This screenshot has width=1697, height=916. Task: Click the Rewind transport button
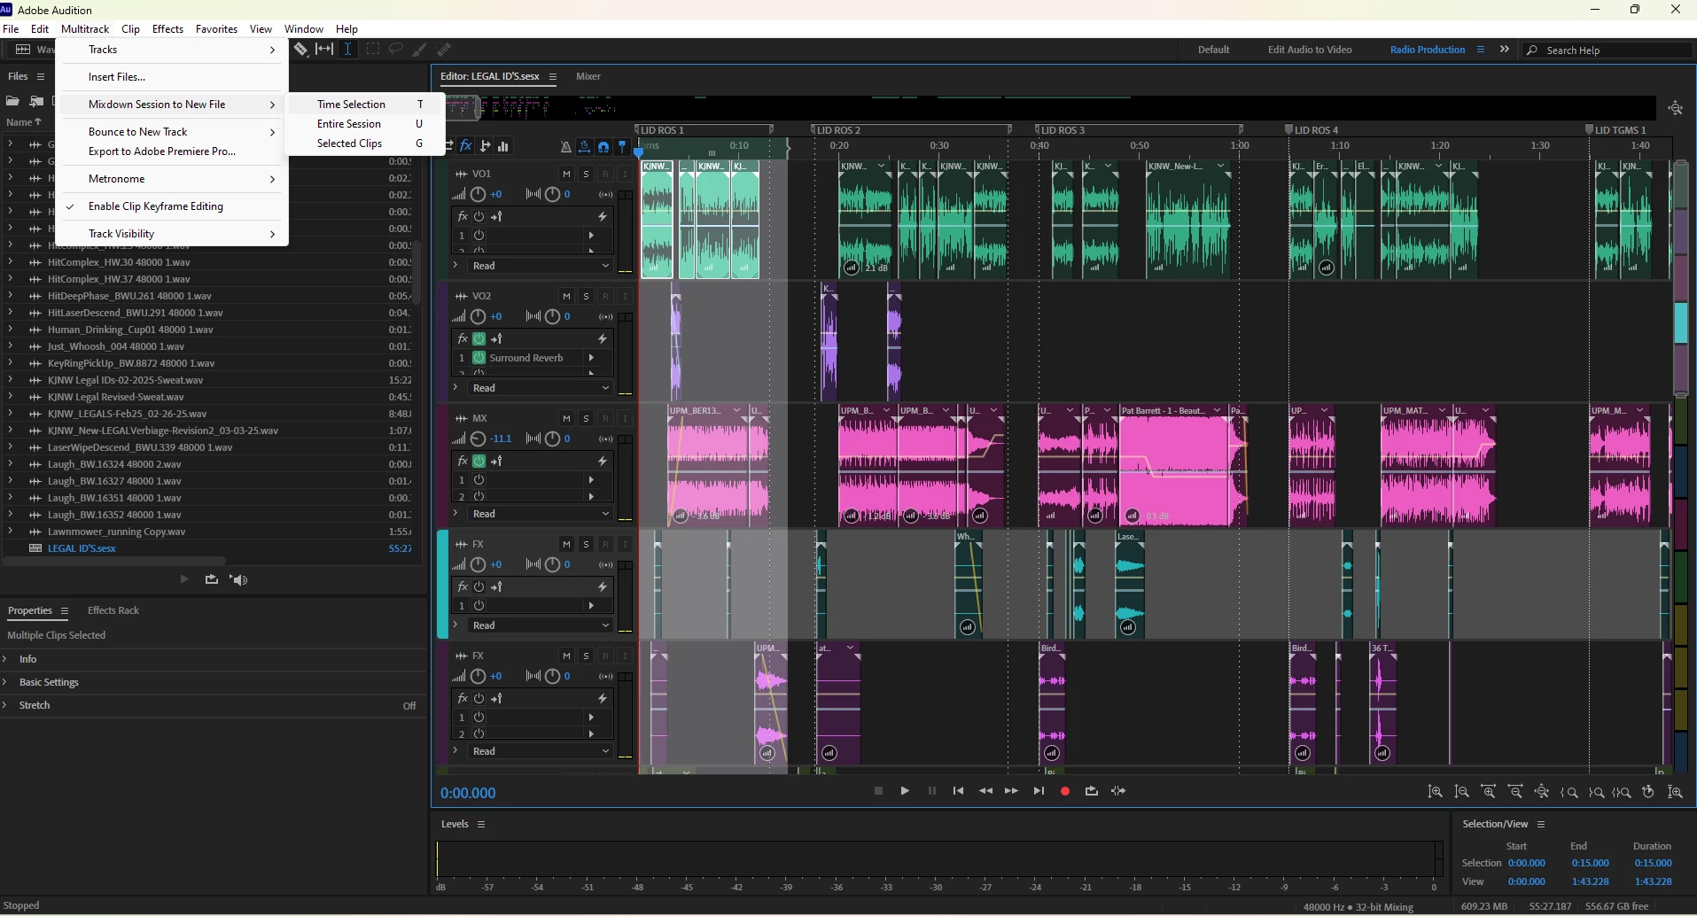985,791
